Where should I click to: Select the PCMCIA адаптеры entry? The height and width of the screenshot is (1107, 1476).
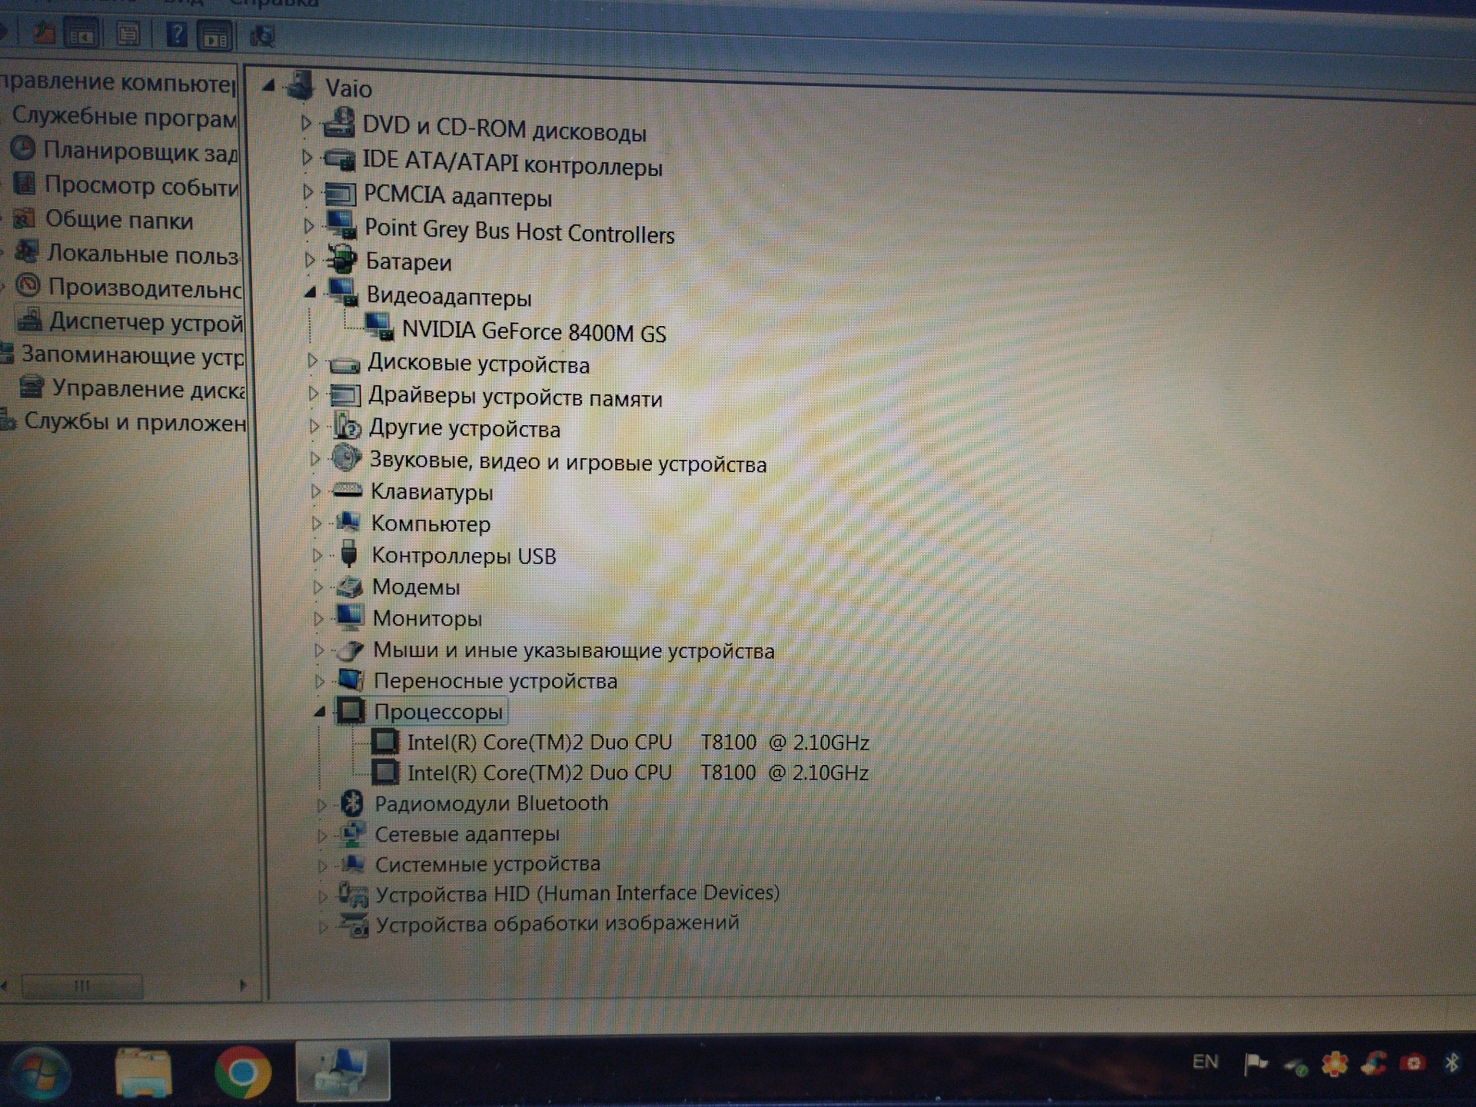[458, 196]
